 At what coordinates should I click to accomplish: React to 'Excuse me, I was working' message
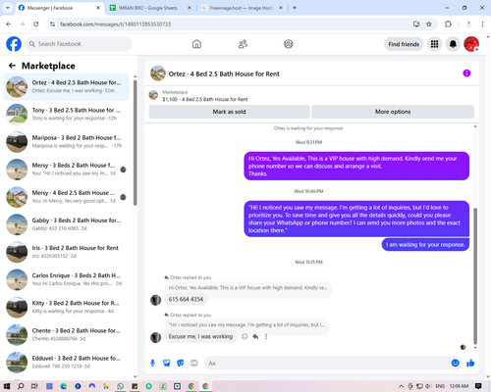[245, 336]
